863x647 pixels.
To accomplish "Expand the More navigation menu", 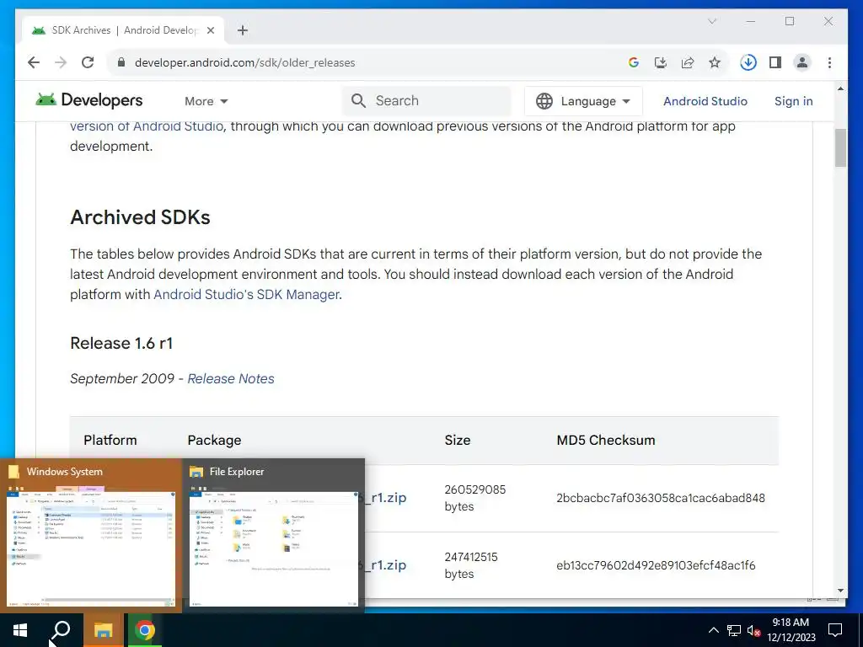I will click(206, 101).
